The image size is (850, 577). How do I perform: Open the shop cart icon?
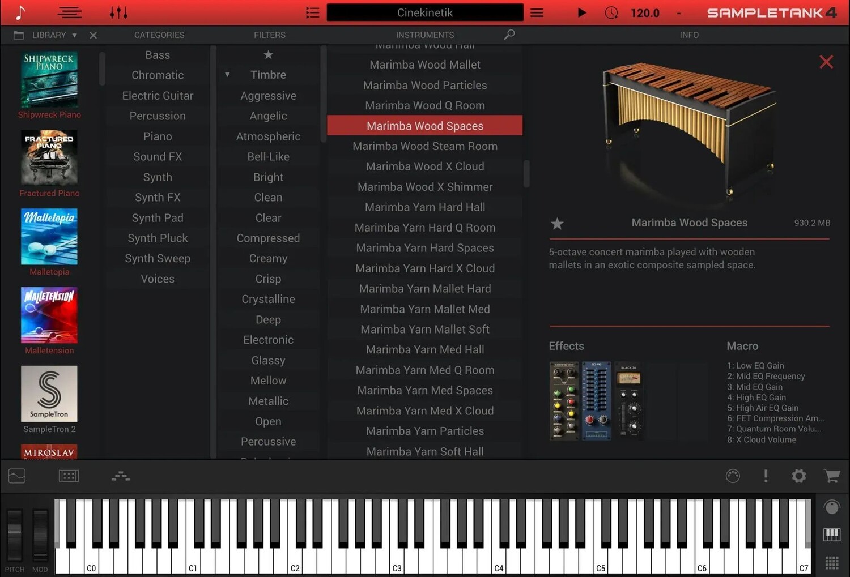pyautogui.click(x=831, y=476)
